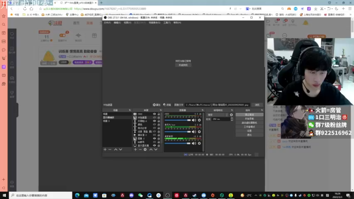354x199 pixels.
Task: Open the 场景集合(S) menu in OBS
Action: tap(154, 23)
